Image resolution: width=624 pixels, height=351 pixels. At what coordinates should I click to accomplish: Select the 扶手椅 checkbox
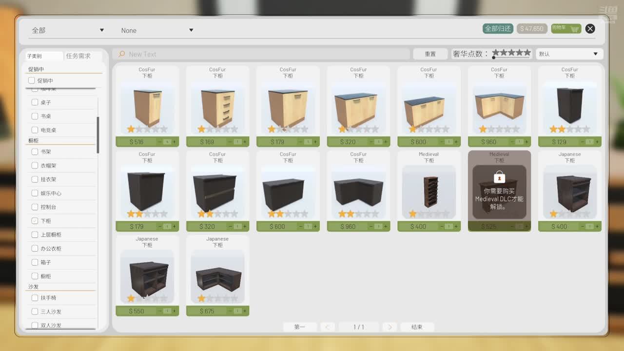coord(35,298)
